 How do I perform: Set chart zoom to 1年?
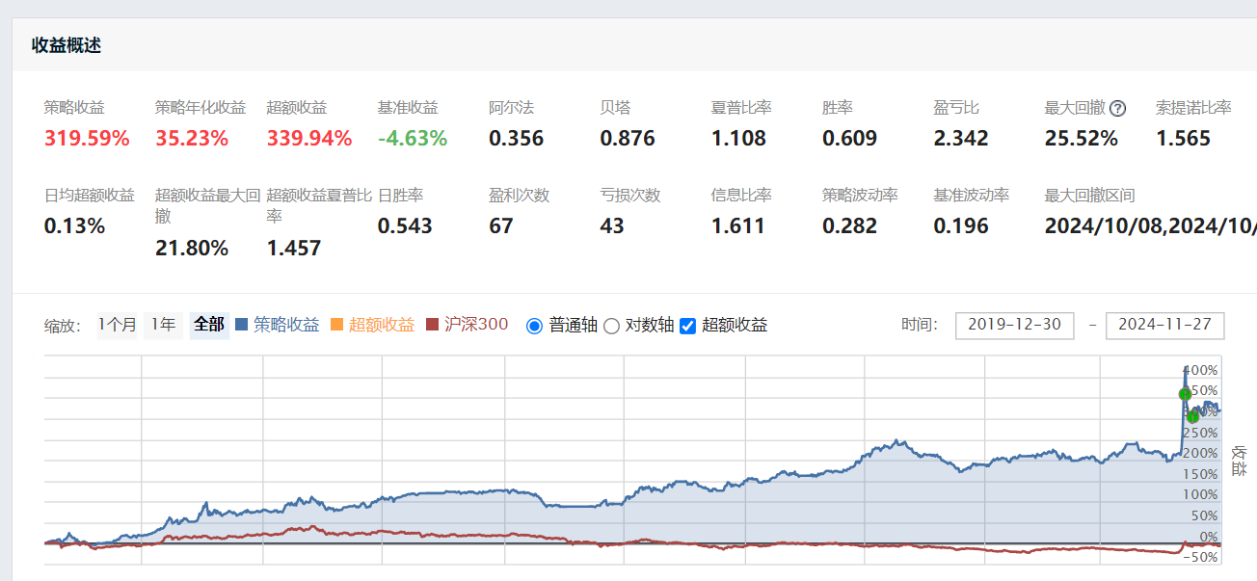163,326
